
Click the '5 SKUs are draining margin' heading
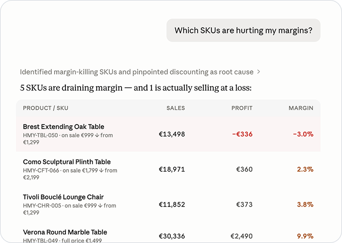coord(136,88)
